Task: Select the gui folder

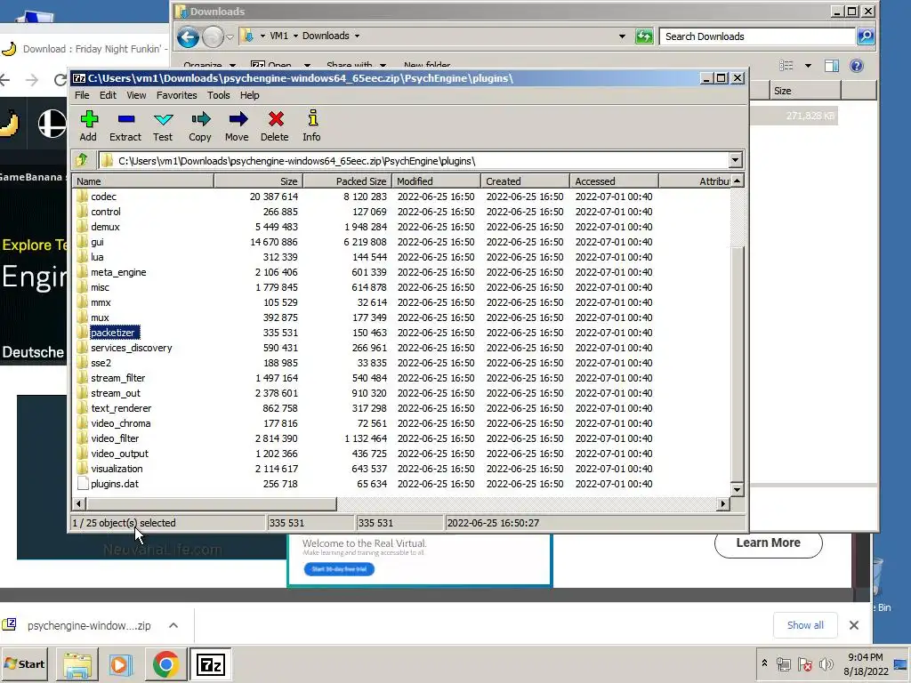Action: pyautogui.click(x=97, y=242)
